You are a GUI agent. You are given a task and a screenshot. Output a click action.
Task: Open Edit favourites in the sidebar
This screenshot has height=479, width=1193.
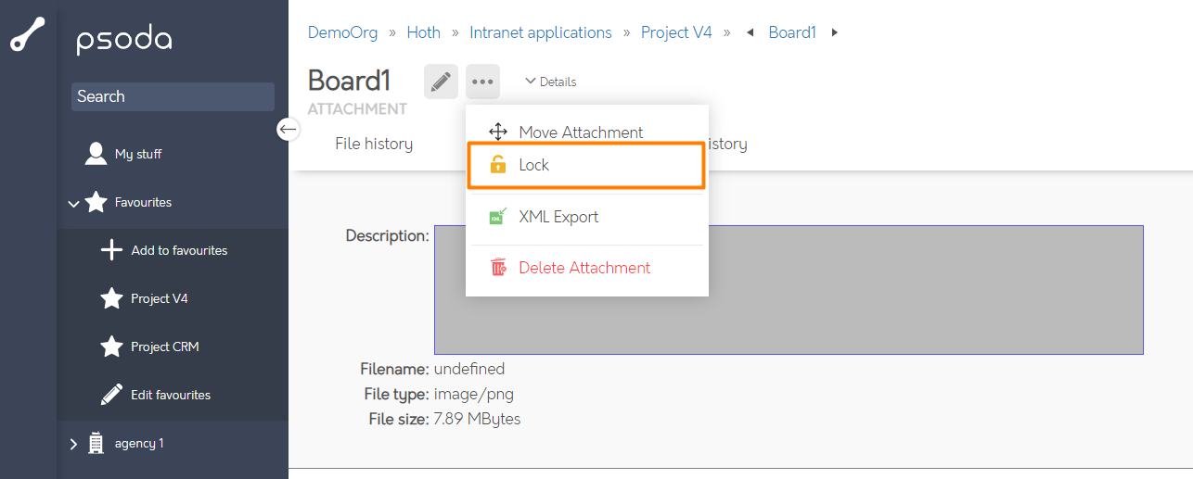coord(170,395)
